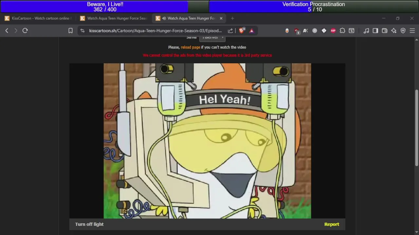Click the red third-party ads warning text

point(207,55)
